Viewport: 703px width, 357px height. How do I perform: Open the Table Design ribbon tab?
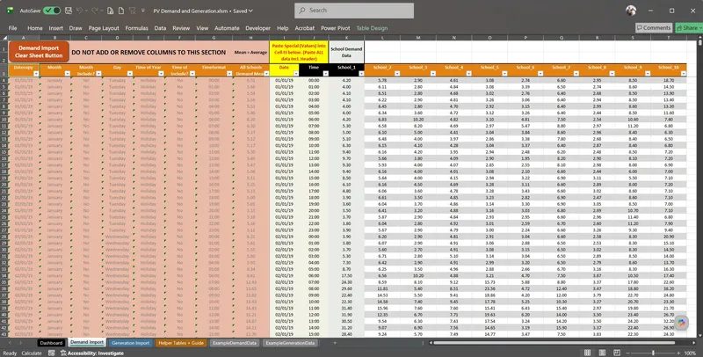pyautogui.click(x=372, y=28)
